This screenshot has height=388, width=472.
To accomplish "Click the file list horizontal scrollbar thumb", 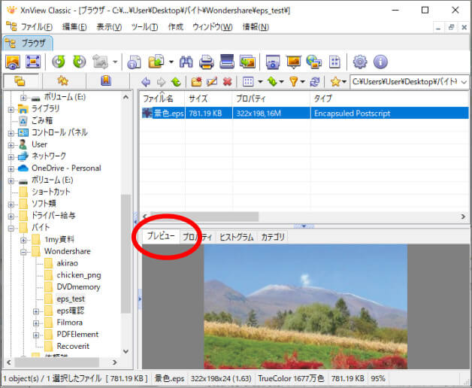I will (x=204, y=217).
